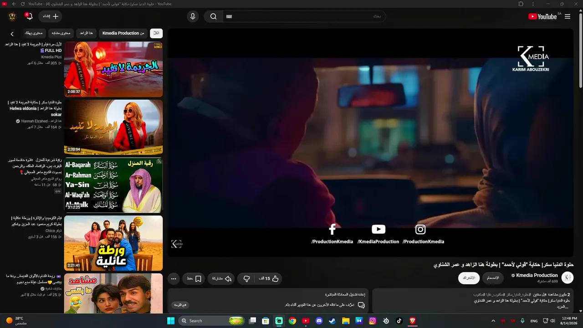The height and width of the screenshot is (328, 583).
Task: Reload the page with refresh icon
Action: coord(23,4)
